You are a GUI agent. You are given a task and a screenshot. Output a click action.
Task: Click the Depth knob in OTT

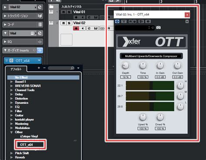(125, 66)
